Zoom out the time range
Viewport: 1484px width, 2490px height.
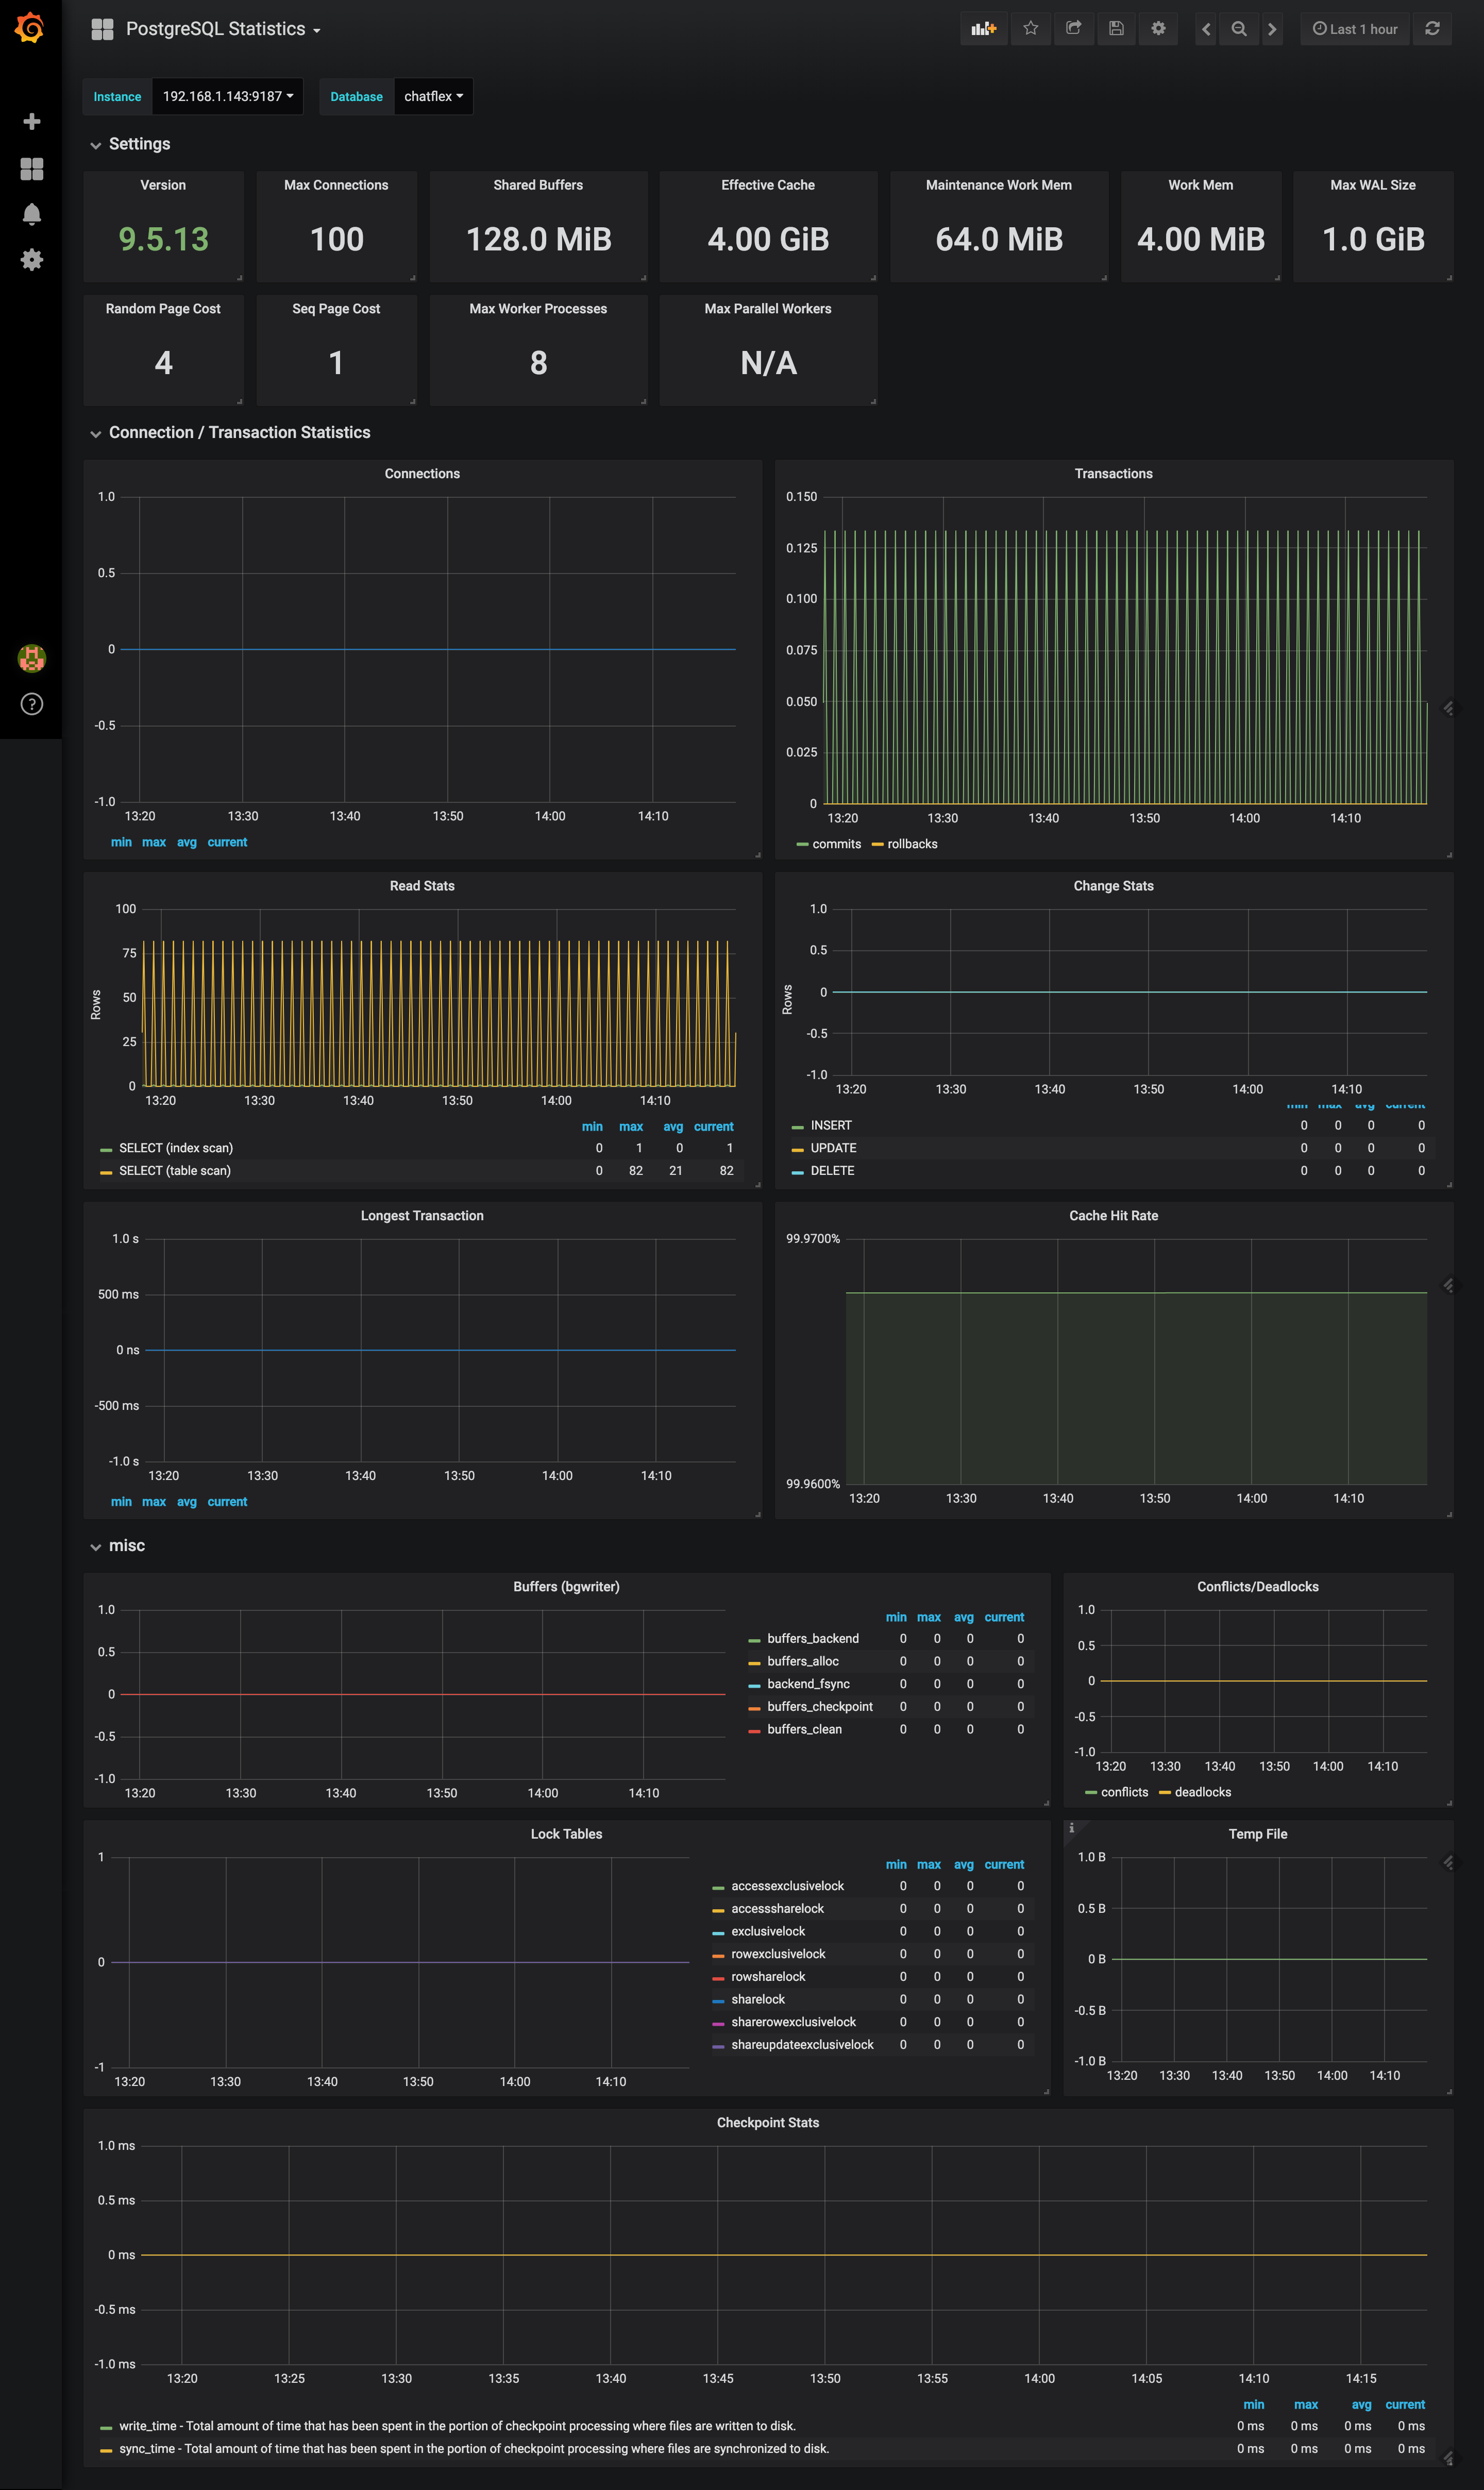(x=1239, y=29)
